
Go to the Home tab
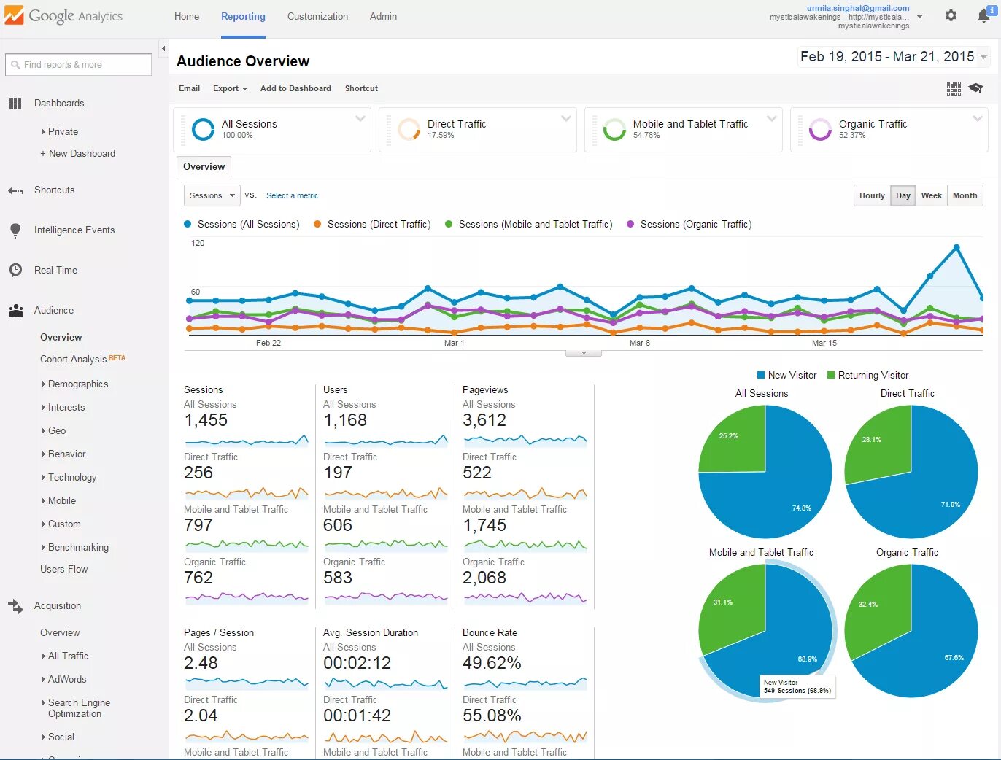[187, 16]
